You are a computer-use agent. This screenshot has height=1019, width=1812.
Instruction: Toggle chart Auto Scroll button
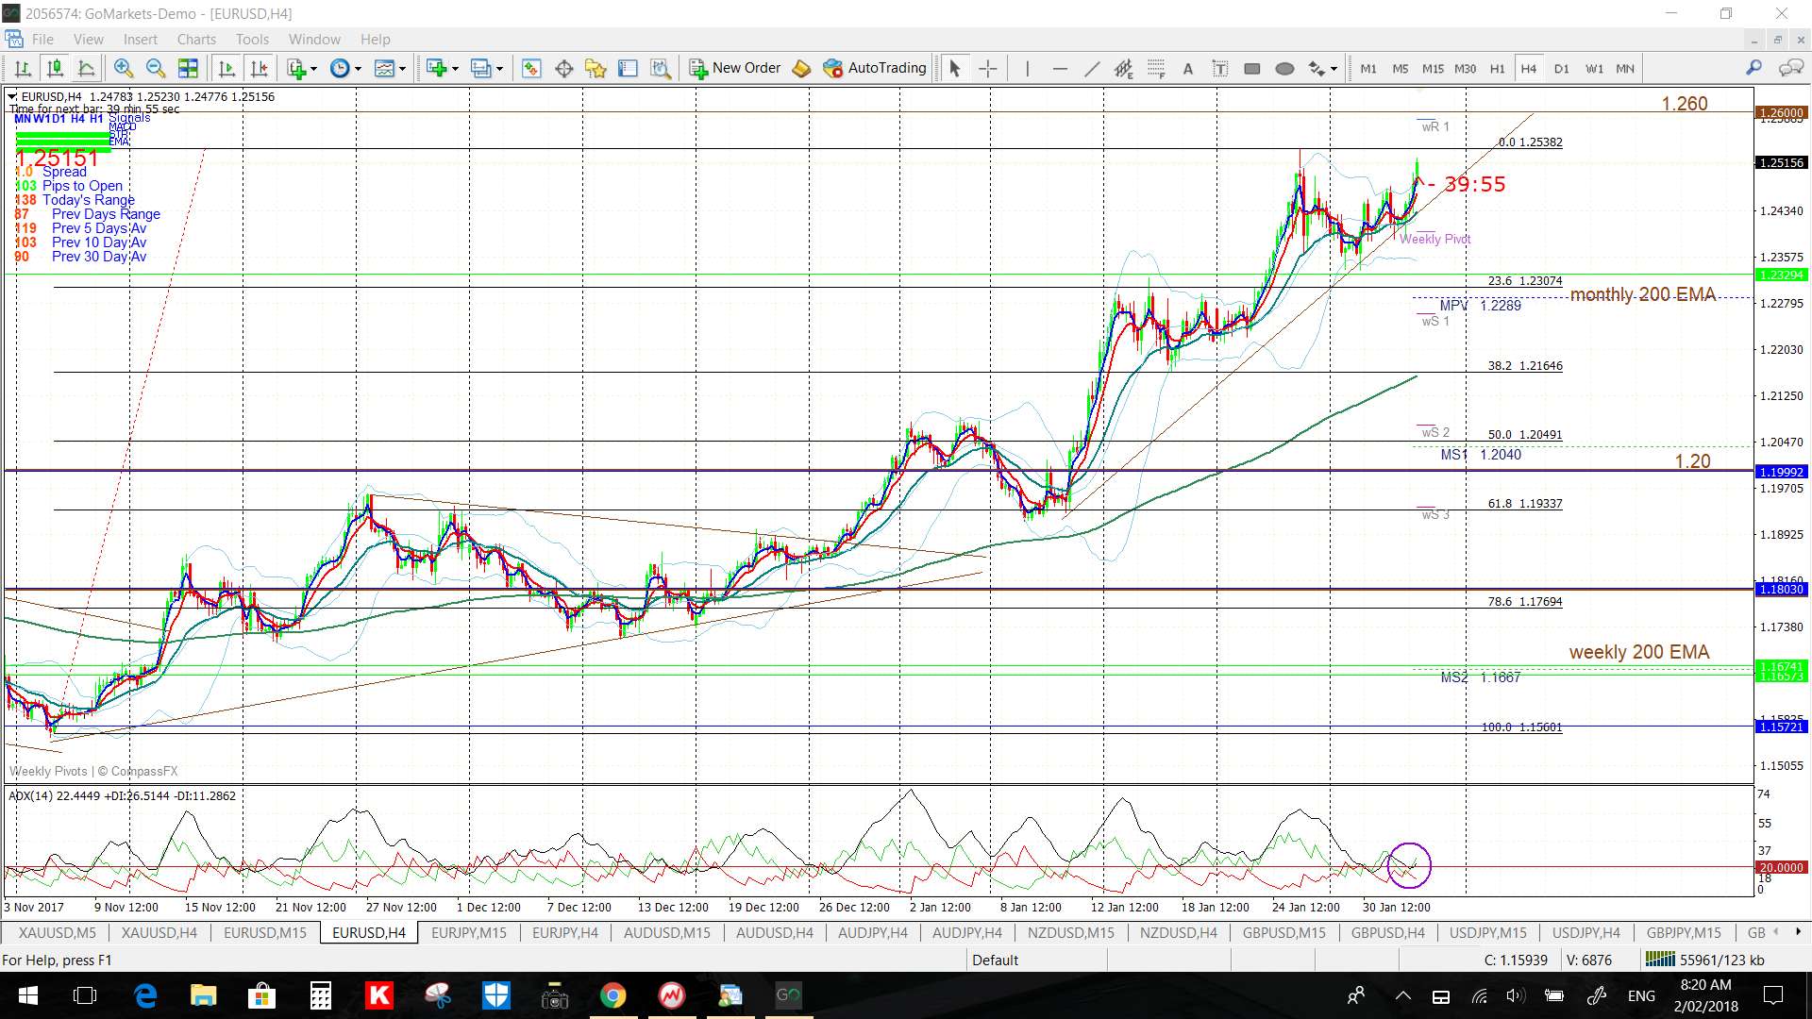click(x=226, y=68)
